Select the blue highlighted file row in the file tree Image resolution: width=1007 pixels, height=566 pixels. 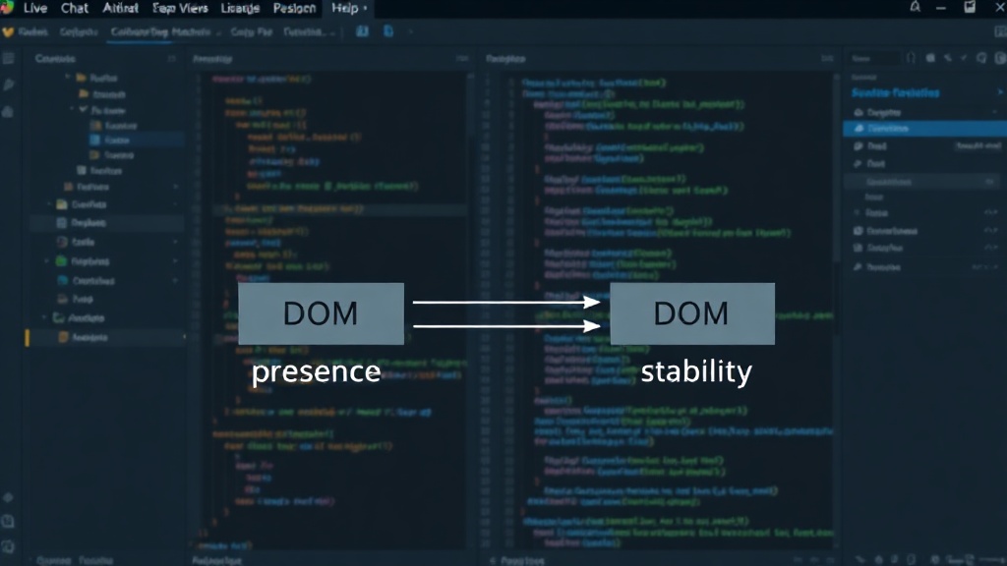pyautogui.click(x=136, y=140)
